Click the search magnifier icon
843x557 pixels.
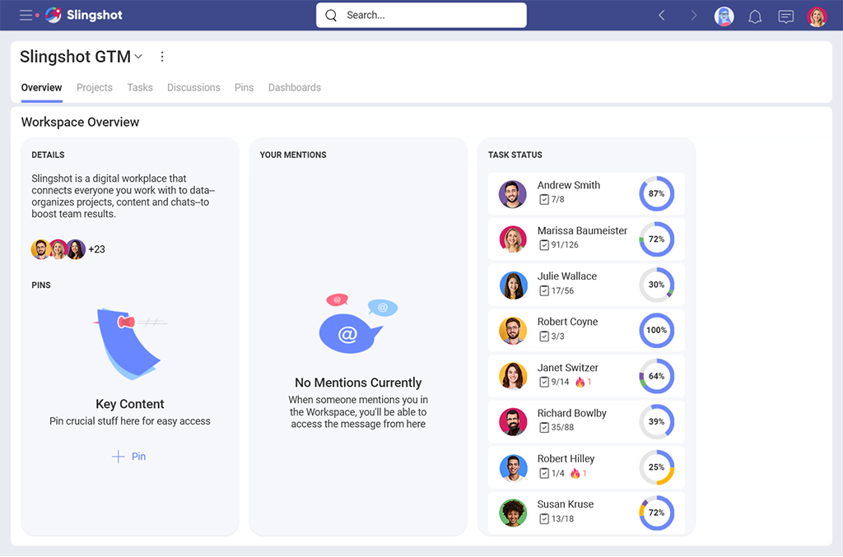pos(331,16)
